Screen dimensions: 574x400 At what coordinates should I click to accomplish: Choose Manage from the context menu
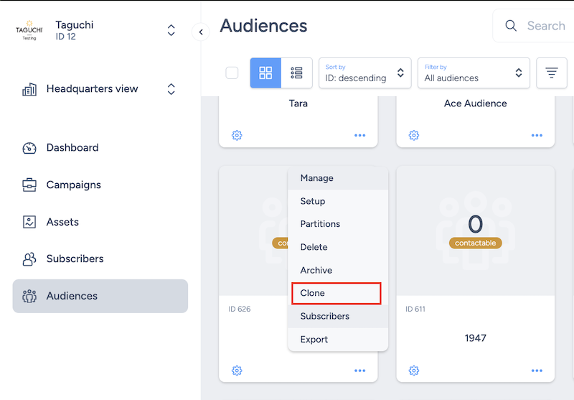point(338,178)
